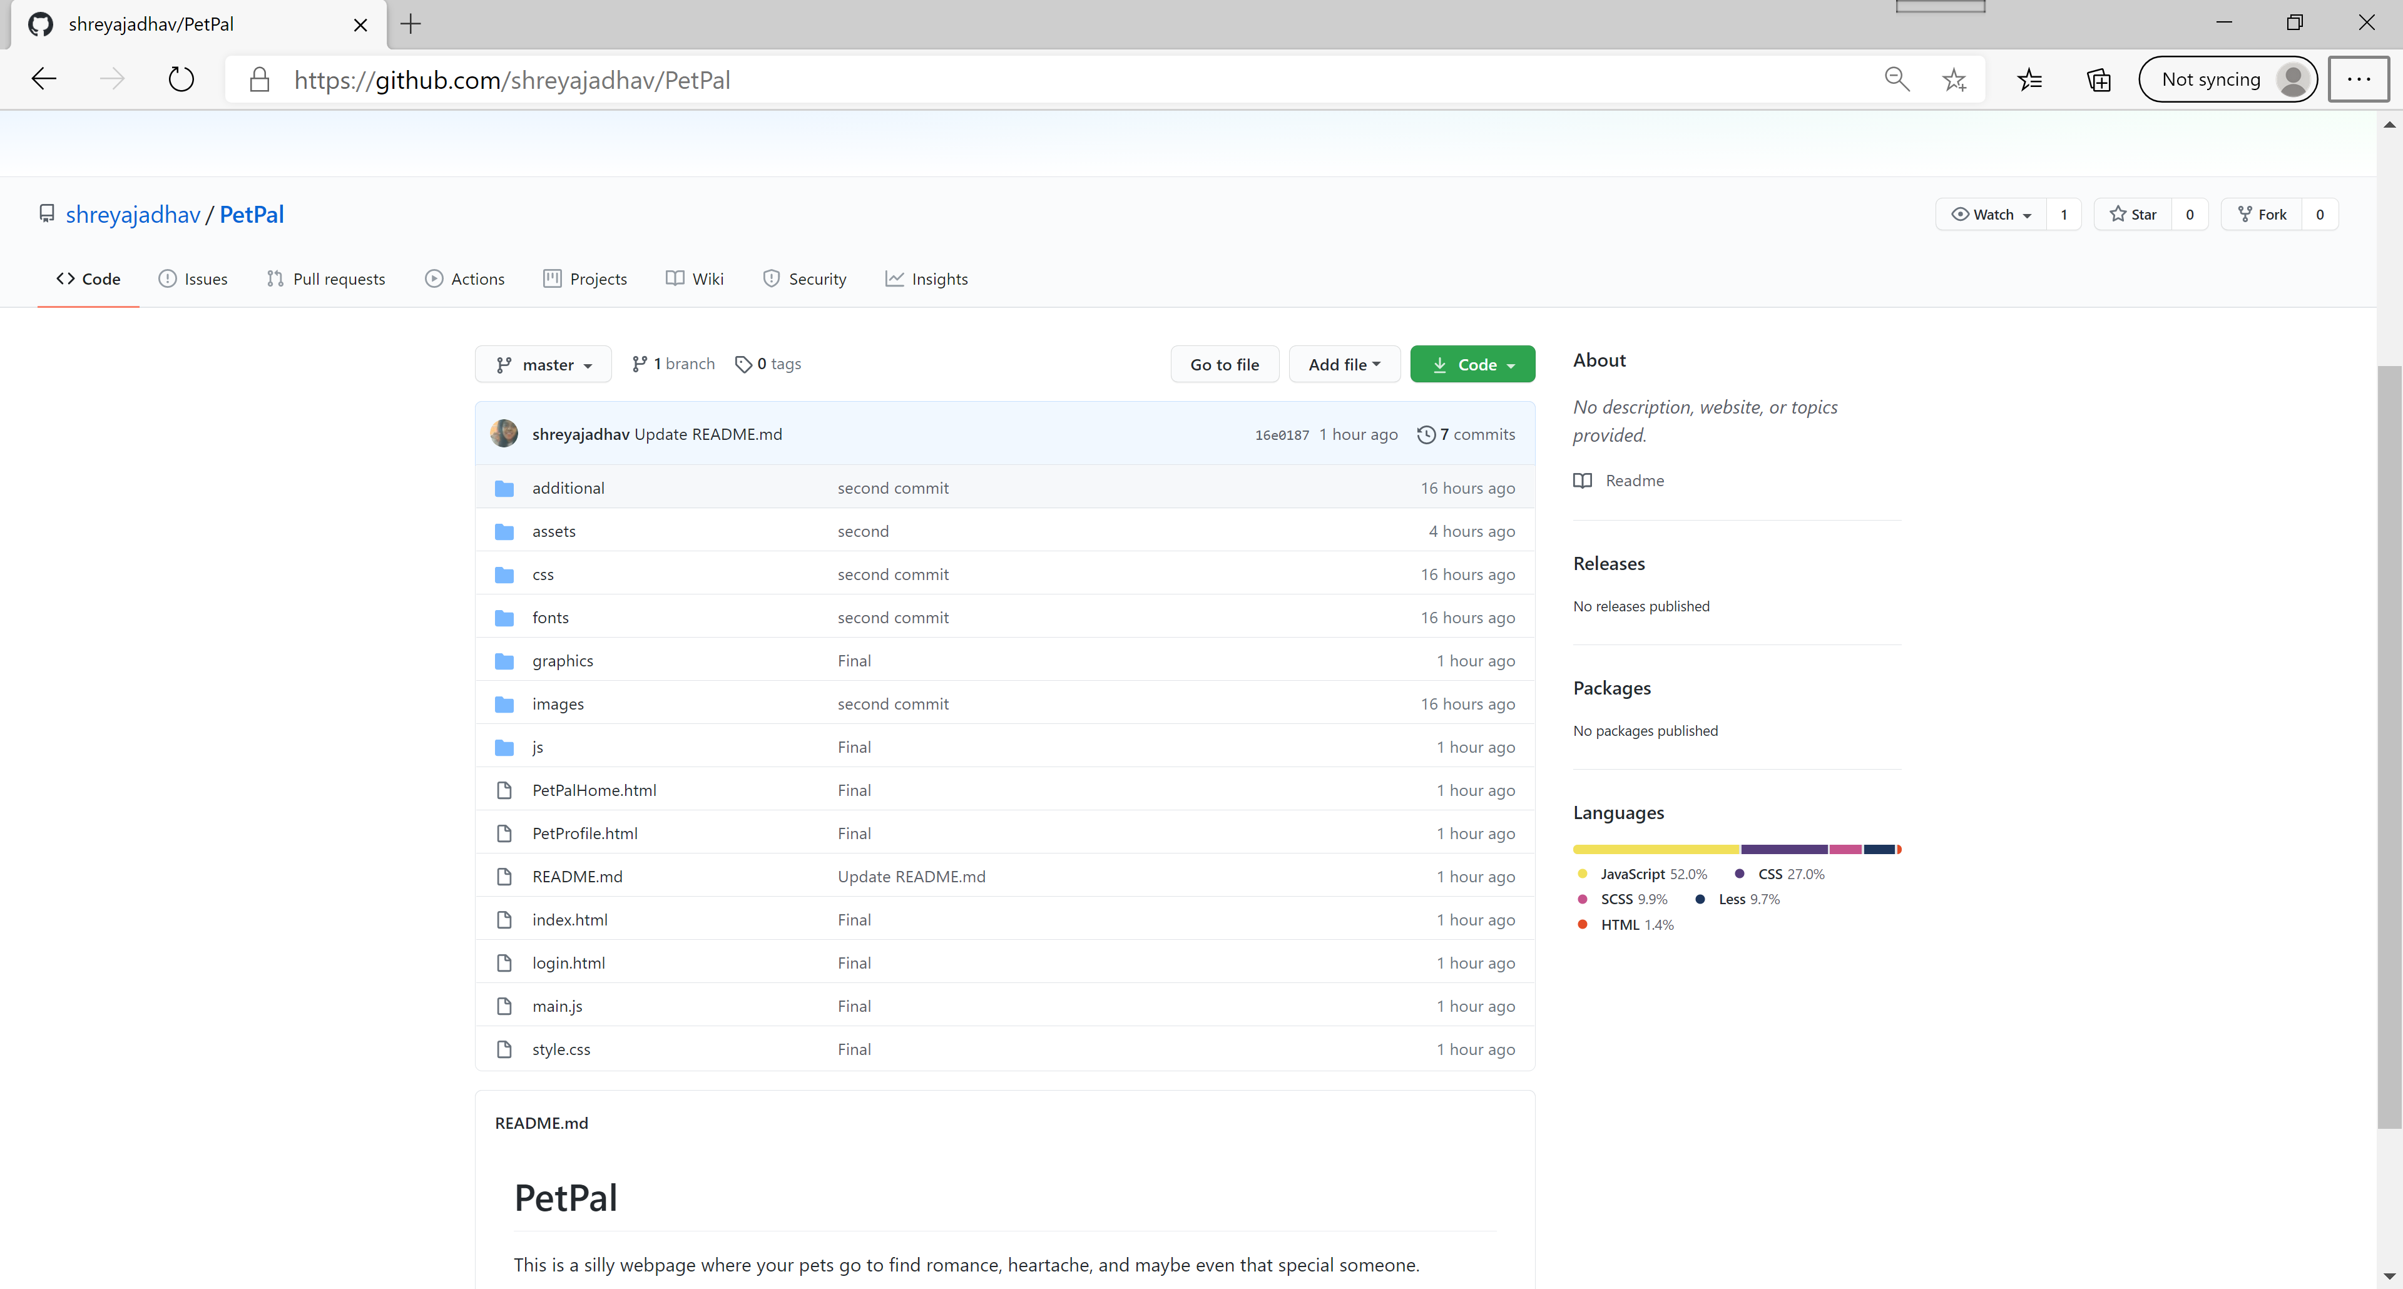The width and height of the screenshot is (2403, 1289).
Task: Switch to the Pull requests tab
Action: [325, 279]
